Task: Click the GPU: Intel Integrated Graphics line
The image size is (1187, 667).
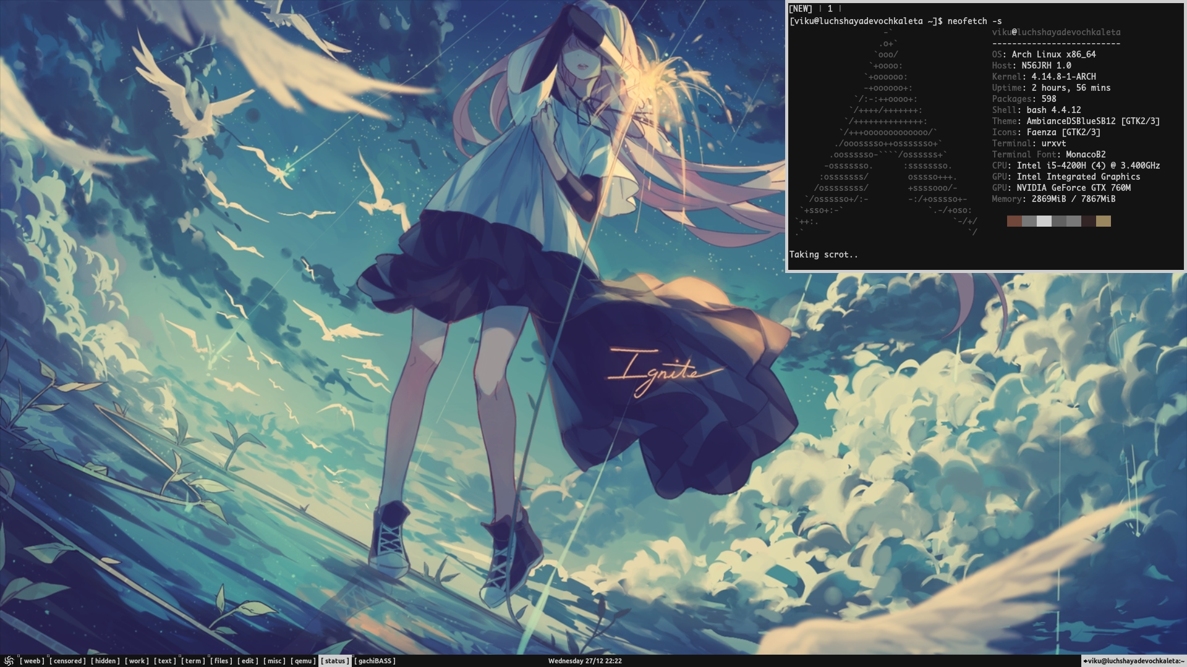Action: pos(1066,177)
